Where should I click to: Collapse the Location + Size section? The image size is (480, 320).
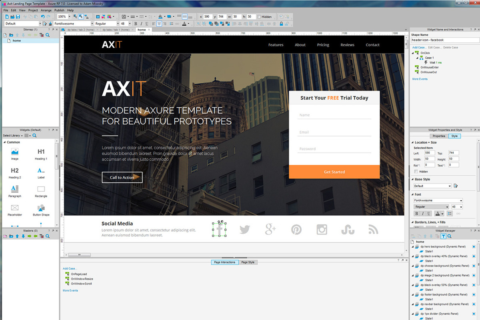pos(412,142)
